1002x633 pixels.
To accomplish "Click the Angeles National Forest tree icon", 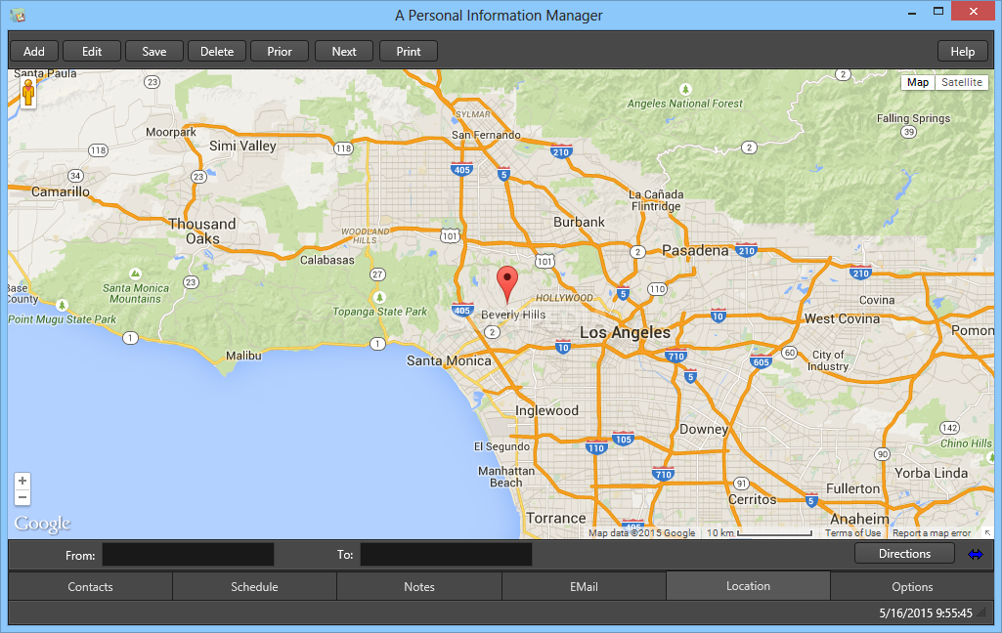I will click(x=685, y=90).
